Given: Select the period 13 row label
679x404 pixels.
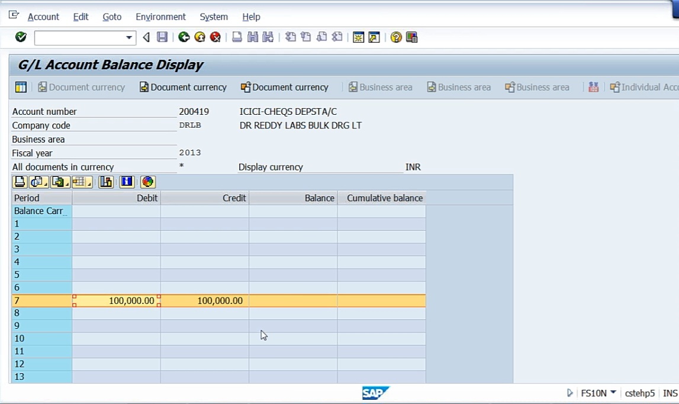Looking at the screenshot, I should click(42, 377).
